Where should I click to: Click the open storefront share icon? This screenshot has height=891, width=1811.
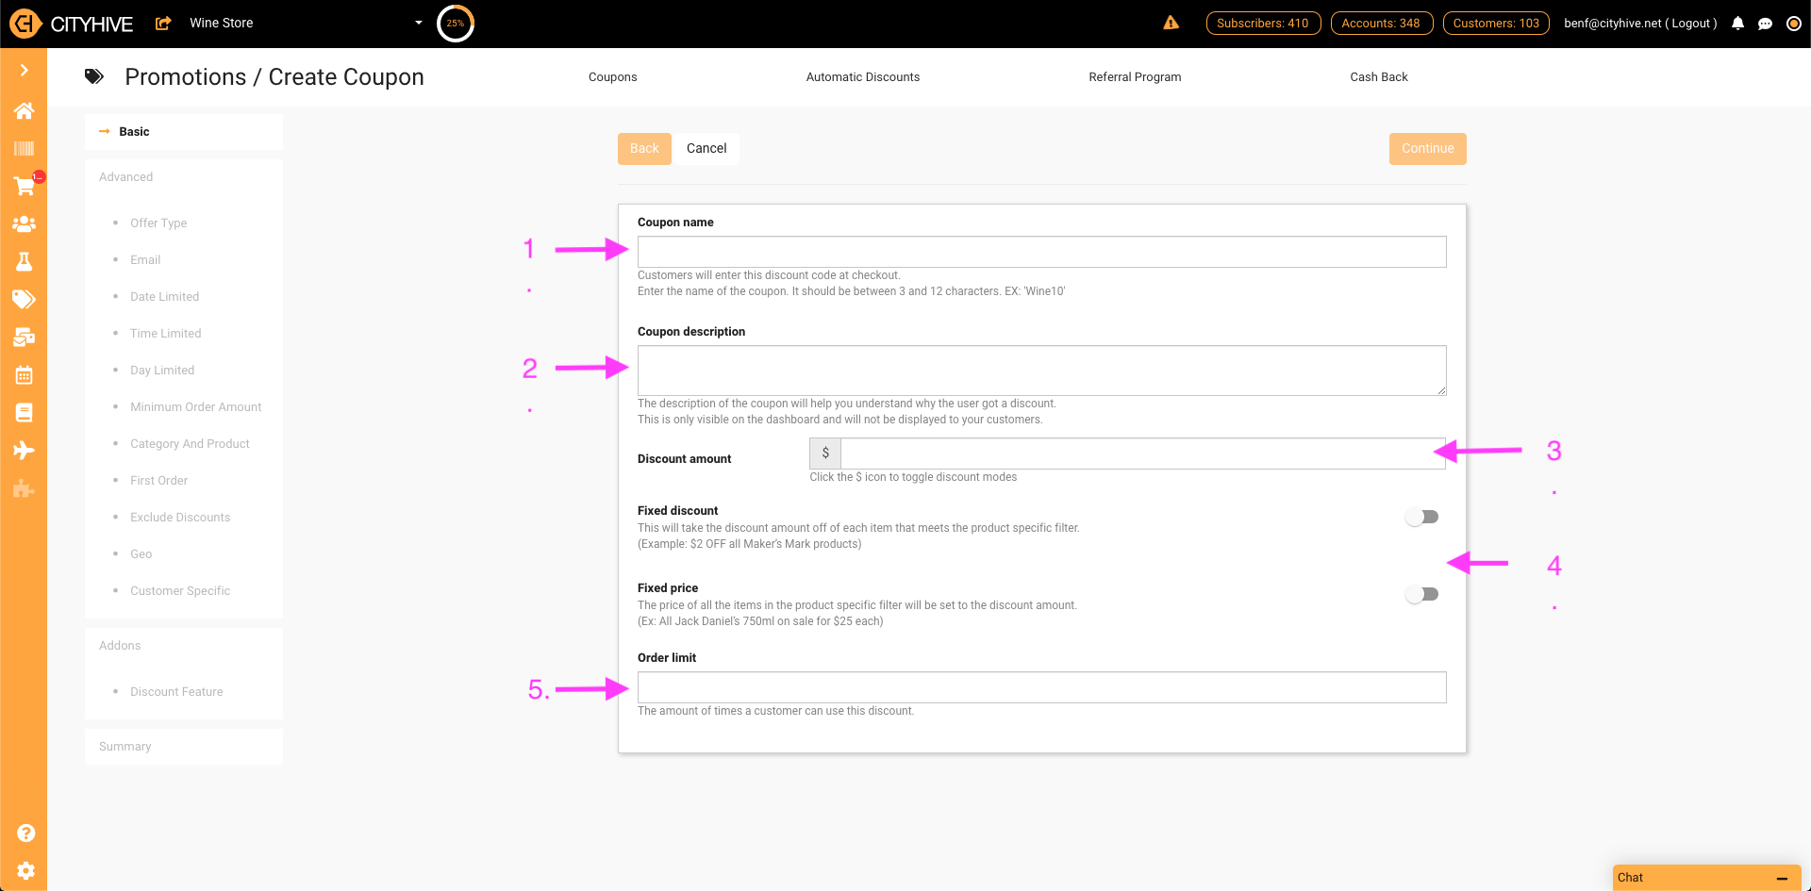click(163, 23)
